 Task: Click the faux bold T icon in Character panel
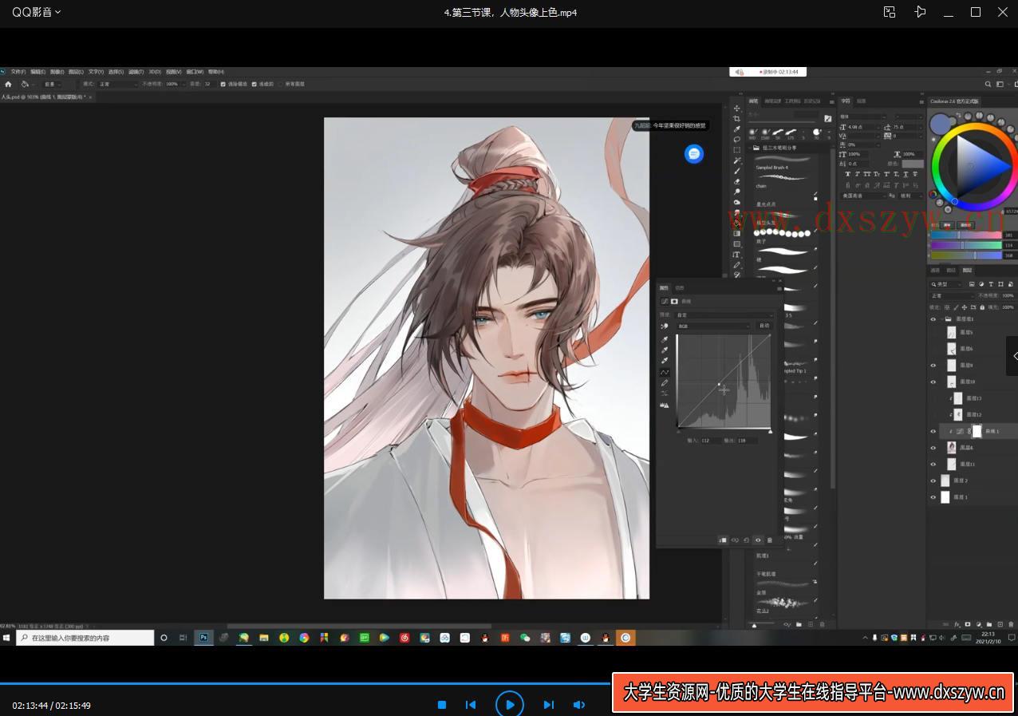pyautogui.click(x=847, y=174)
